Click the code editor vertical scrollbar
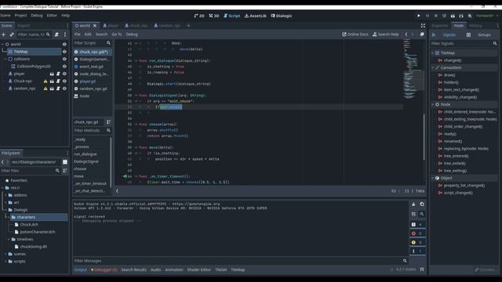The height and width of the screenshot is (282, 502). (424, 136)
